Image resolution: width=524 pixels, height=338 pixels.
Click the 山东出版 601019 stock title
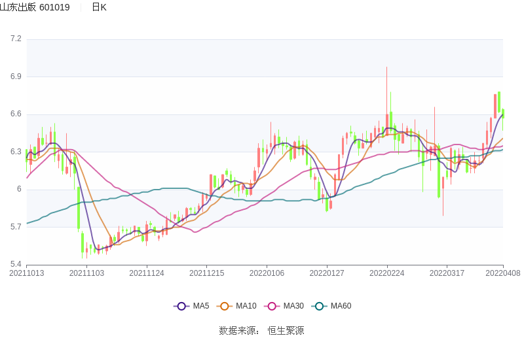tap(35, 7)
